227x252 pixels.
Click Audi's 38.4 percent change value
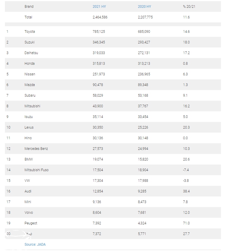[x=186, y=191]
